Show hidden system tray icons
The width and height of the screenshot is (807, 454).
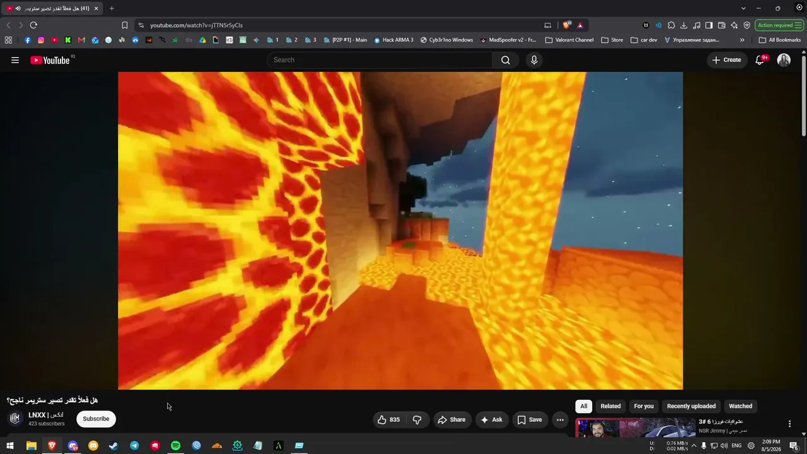coord(694,445)
